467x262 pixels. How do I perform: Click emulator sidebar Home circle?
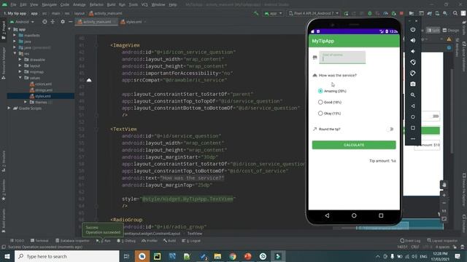click(x=413, y=117)
